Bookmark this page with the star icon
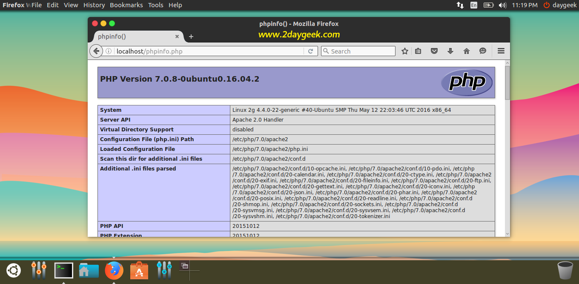 click(405, 51)
